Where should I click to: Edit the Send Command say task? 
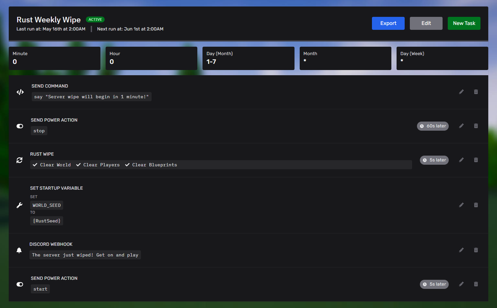click(x=461, y=92)
